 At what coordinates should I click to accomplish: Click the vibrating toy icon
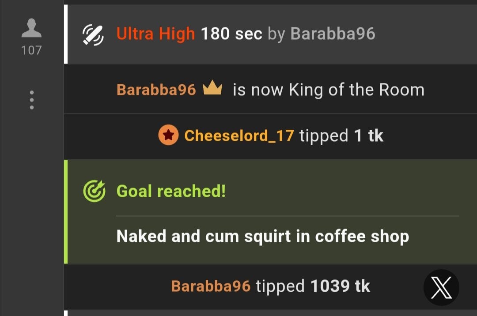pos(93,34)
